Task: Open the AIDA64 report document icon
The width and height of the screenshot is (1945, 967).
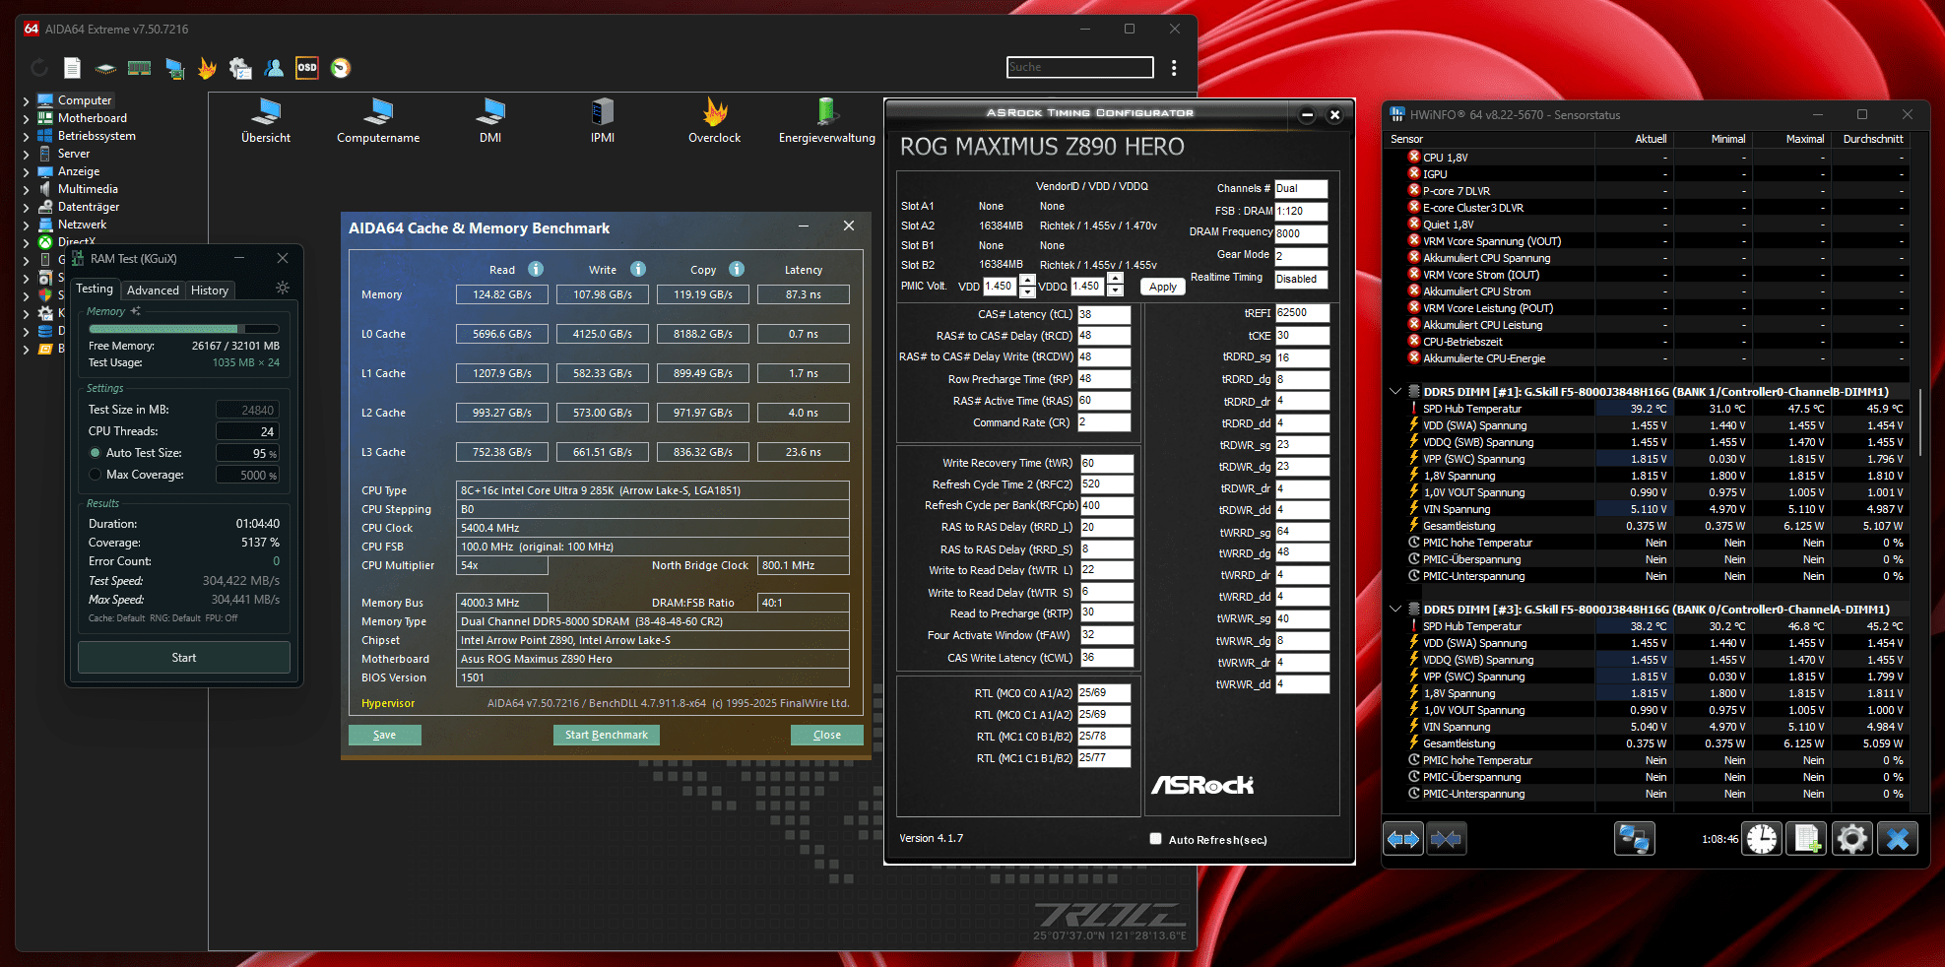Action: (x=72, y=68)
